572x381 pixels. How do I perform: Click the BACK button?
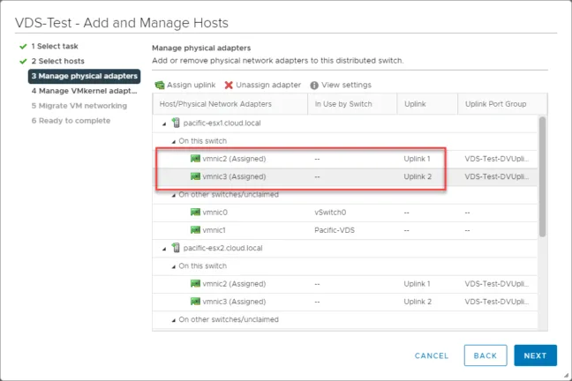click(485, 355)
